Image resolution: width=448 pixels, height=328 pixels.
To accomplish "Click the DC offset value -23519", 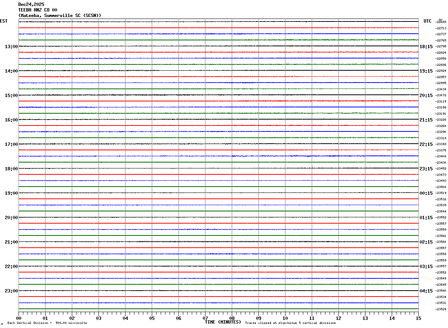I will coord(441,193).
